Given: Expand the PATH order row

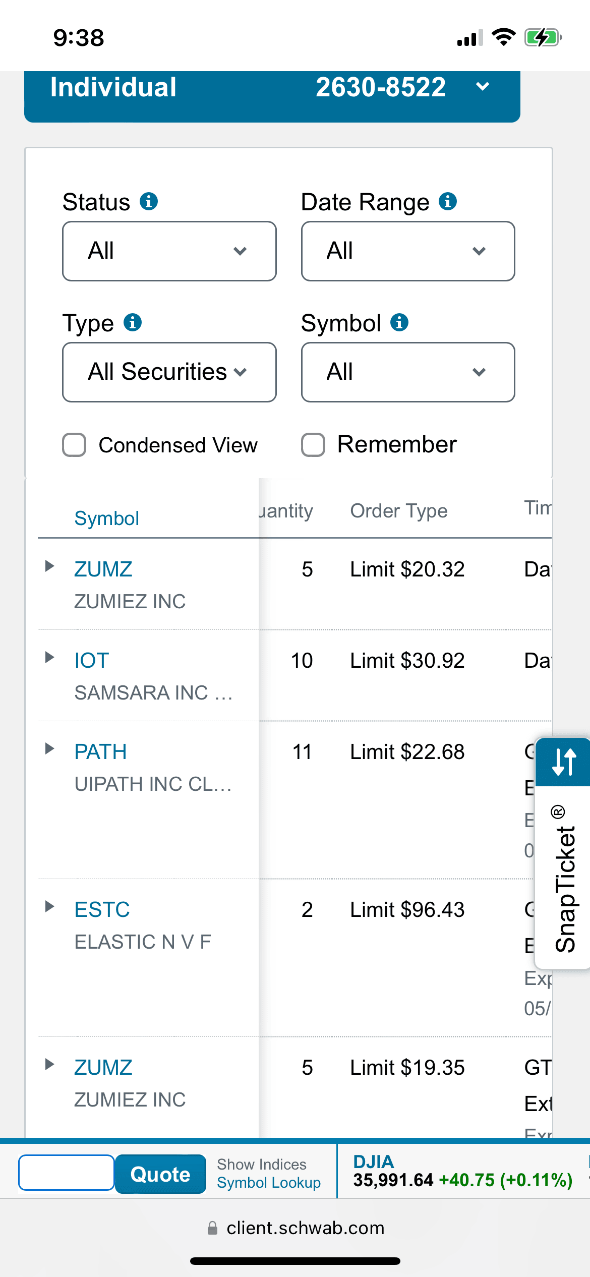Looking at the screenshot, I should 49,748.
